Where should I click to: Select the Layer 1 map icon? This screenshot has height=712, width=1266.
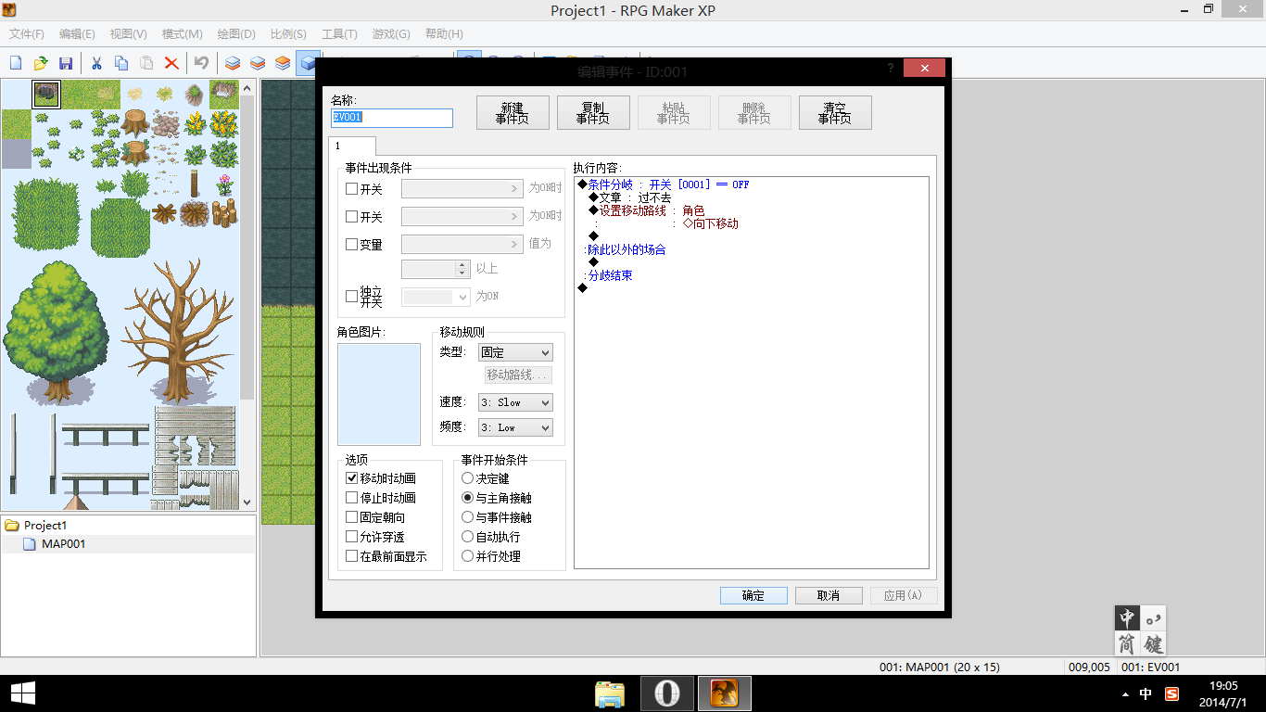coord(233,63)
